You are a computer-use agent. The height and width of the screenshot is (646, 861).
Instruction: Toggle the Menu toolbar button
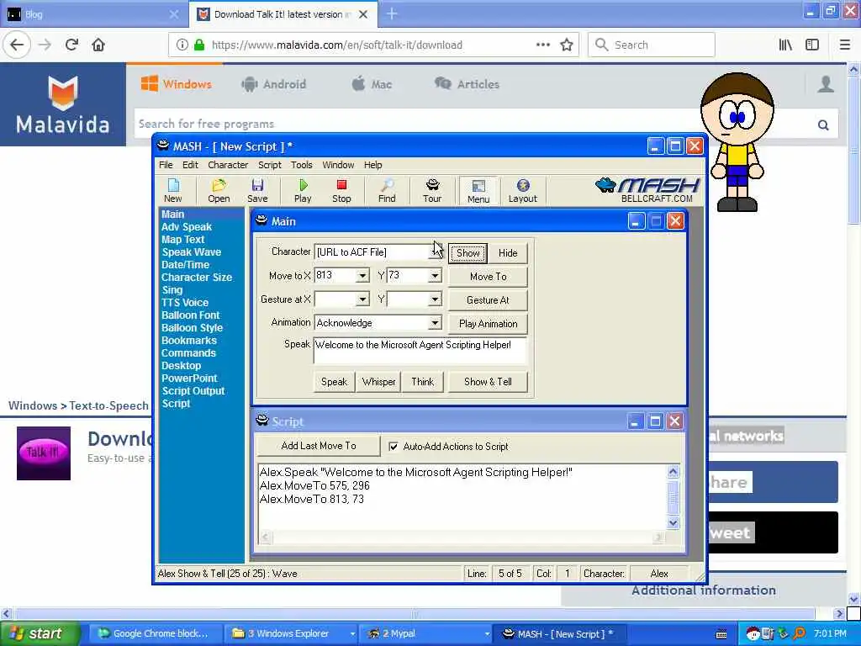478,191
